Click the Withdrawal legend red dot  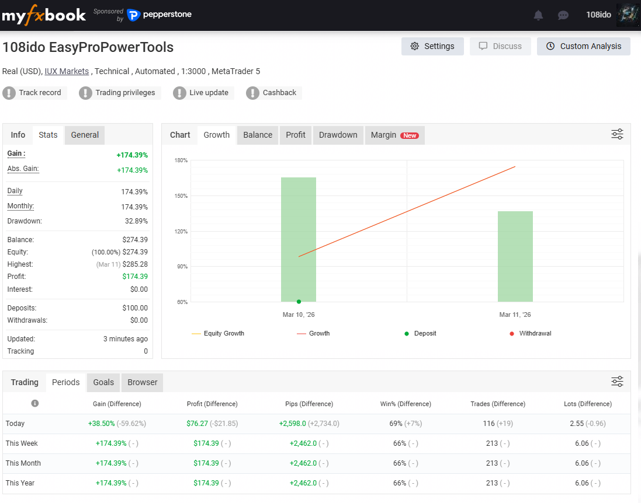click(512, 334)
